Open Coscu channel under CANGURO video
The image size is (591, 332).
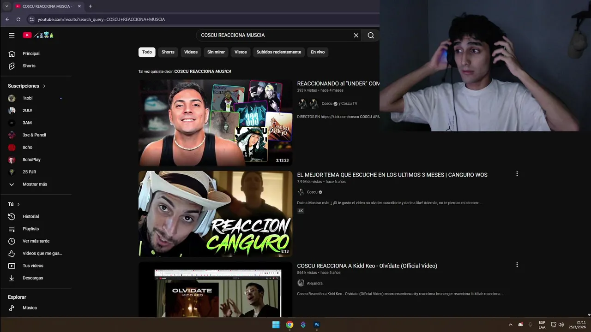[x=312, y=192]
